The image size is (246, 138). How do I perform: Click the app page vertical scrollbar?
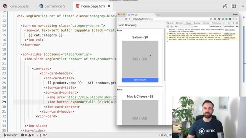165,55
